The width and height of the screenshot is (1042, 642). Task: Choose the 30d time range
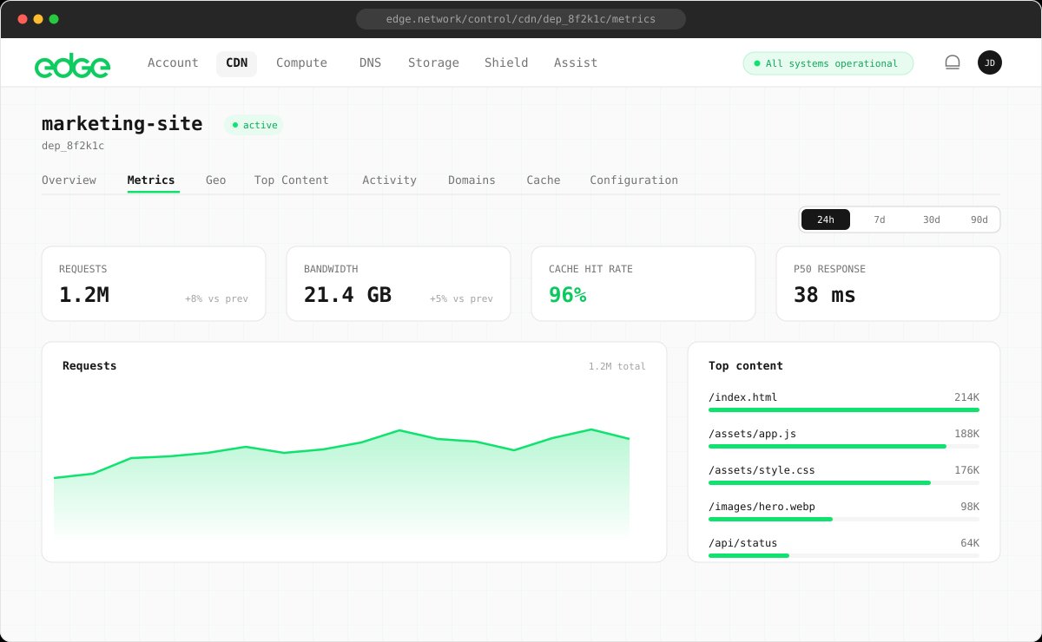click(932, 219)
